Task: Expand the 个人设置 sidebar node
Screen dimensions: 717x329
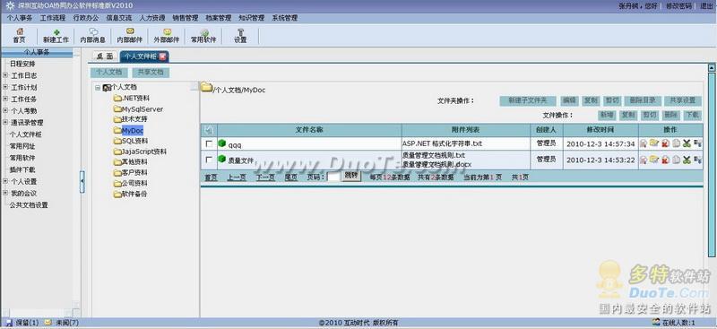Action: pos(5,181)
